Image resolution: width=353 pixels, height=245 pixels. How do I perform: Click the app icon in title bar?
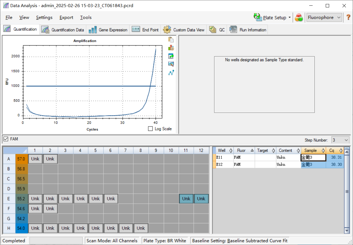[x=6, y=5]
